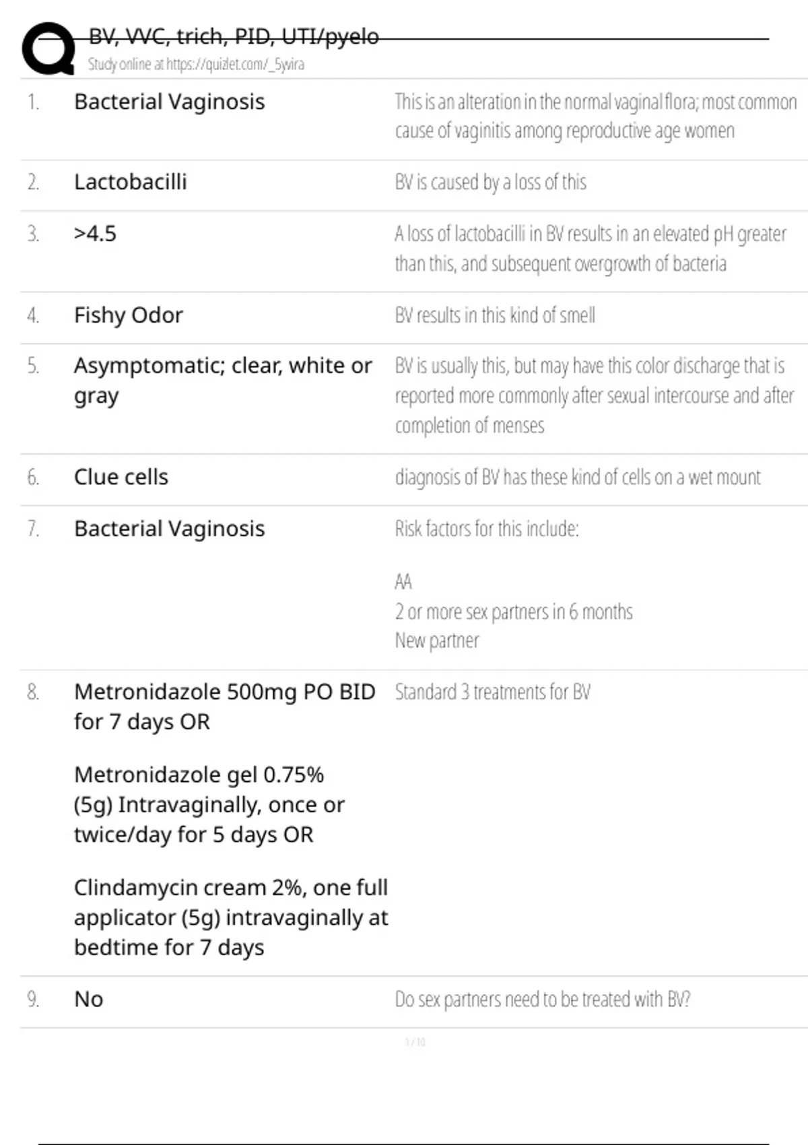
Task: Select the '>4.5' term
Action: 95,234
